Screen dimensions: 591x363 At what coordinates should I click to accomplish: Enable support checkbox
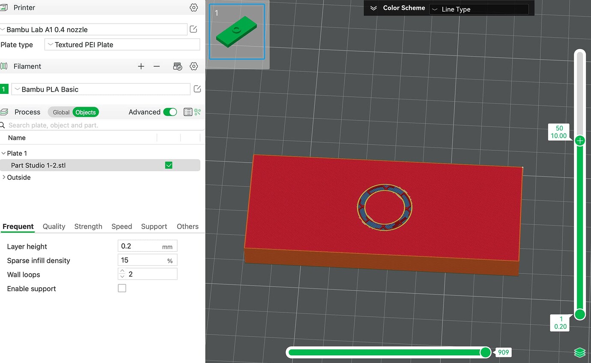(122, 289)
